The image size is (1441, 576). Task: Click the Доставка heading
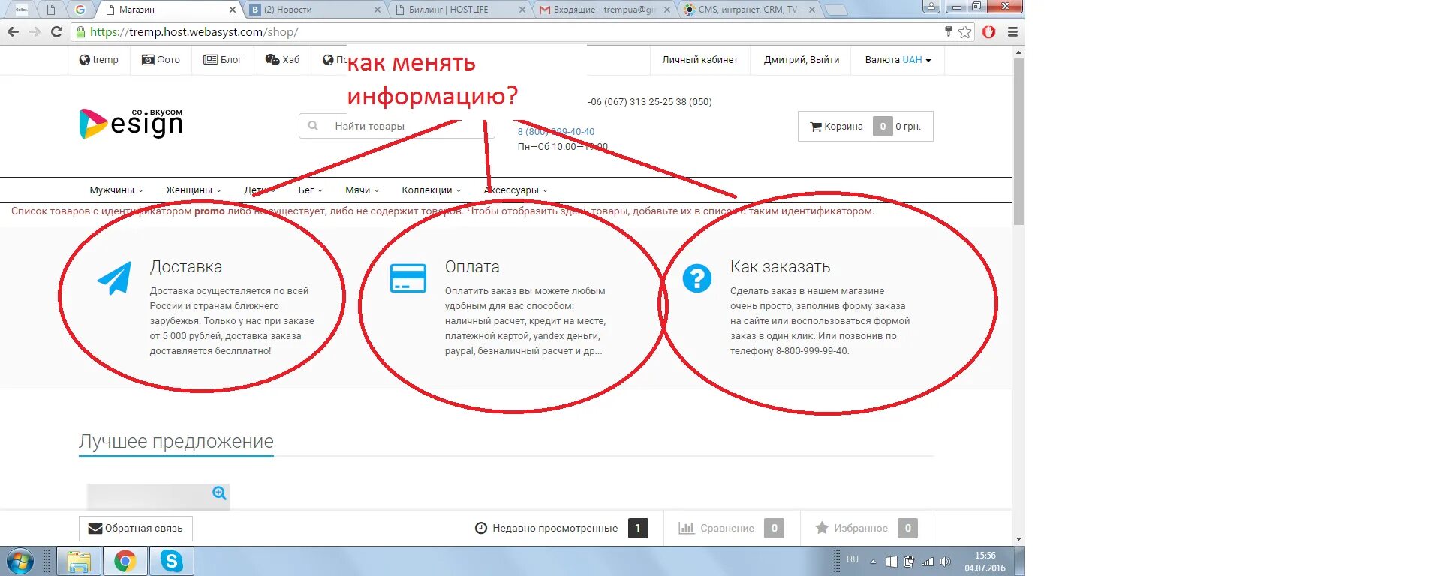pos(186,267)
